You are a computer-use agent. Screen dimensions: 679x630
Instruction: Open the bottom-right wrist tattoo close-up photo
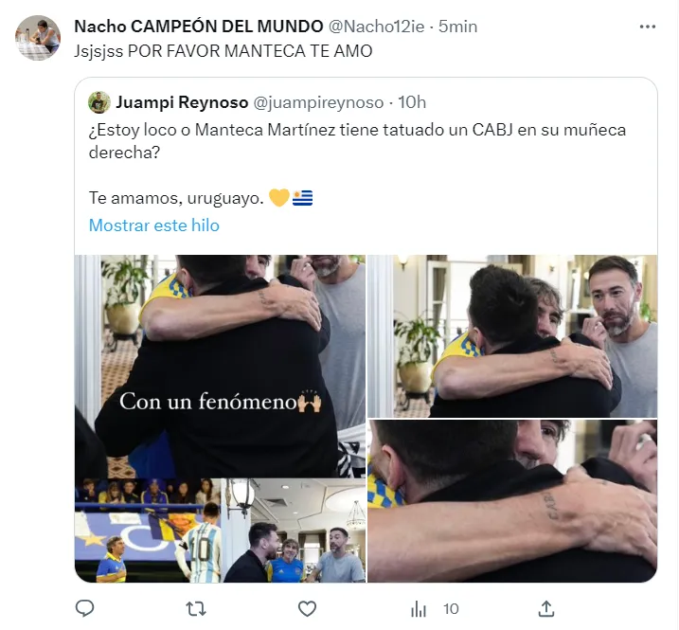(512, 501)
